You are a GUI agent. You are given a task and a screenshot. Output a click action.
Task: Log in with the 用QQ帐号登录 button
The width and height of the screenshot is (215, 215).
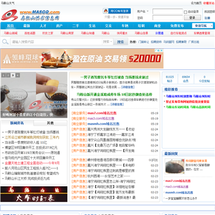click(117, 11)
